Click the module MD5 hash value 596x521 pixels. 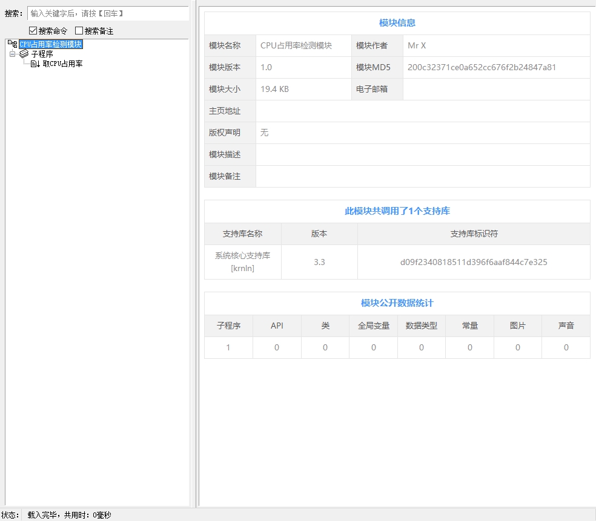click(482, 67)
